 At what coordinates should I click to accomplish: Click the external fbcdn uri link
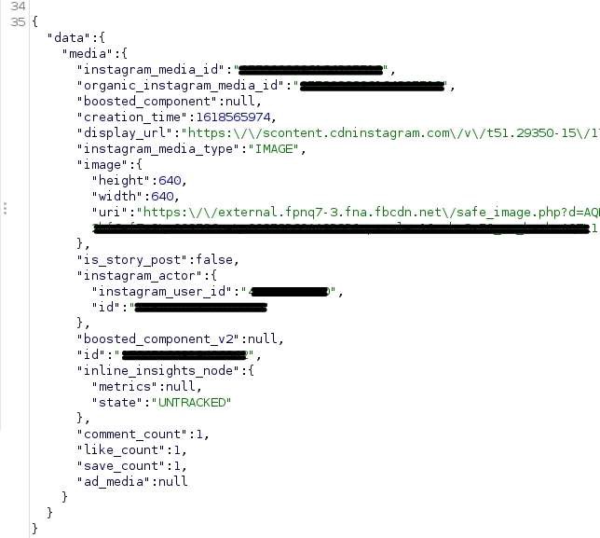(x=368, y=213)
